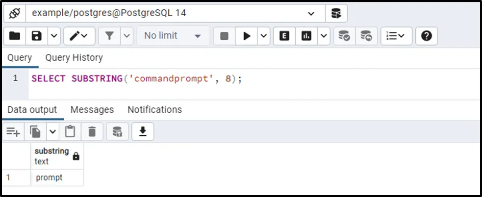Click the Explain Analyze chart icon
Image resolution: width=482 pixels, height=197 pixels.
[307, 36]
